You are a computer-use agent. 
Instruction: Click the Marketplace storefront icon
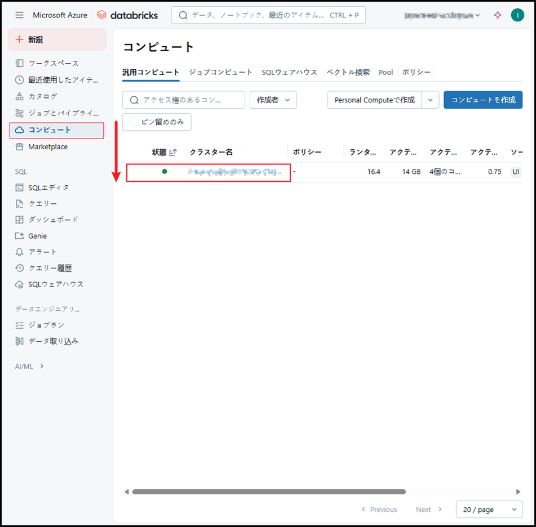(x=20, y=146)
